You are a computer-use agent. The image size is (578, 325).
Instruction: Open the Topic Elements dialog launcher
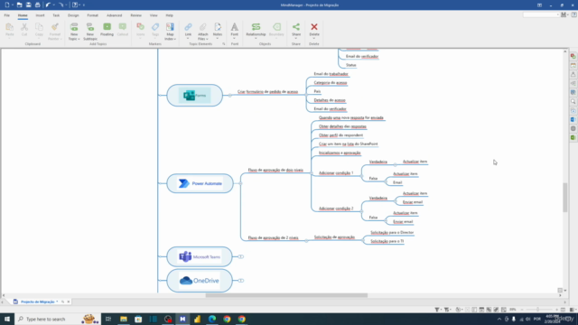224,44
